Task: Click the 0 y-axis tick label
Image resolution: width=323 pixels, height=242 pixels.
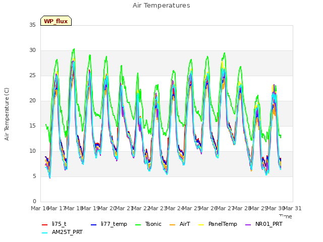Action: [34, 201]
